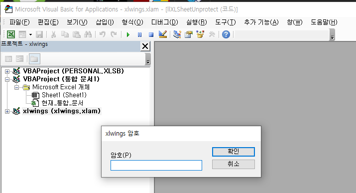
Task: Click the Find binoculars icon
Action: pos(88,34)
